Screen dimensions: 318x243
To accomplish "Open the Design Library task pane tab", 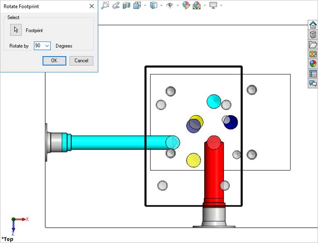I will pyautogui.click(x=313, y=35).
